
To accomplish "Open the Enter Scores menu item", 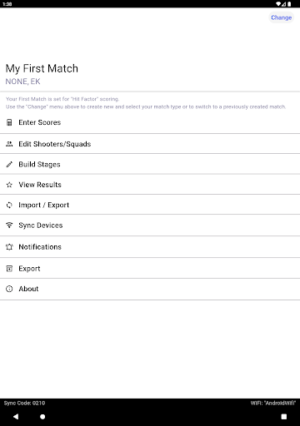I will click(150, 122).
